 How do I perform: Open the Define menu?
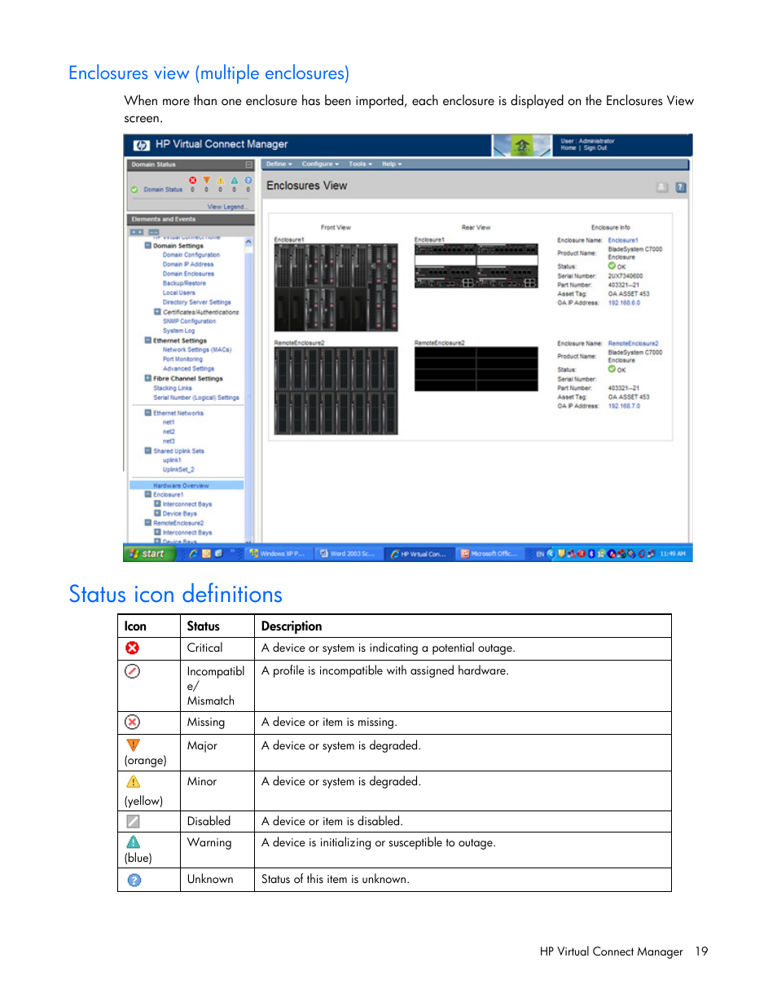click(279, 165)
